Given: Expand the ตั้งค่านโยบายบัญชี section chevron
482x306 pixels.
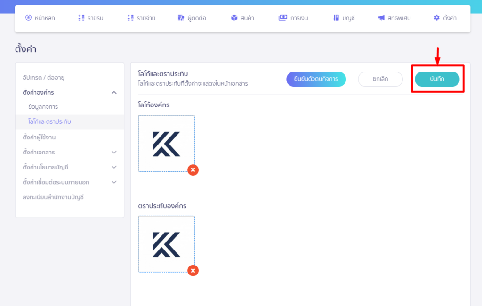Looking at the screenshot, I should (x=114, y=167).
